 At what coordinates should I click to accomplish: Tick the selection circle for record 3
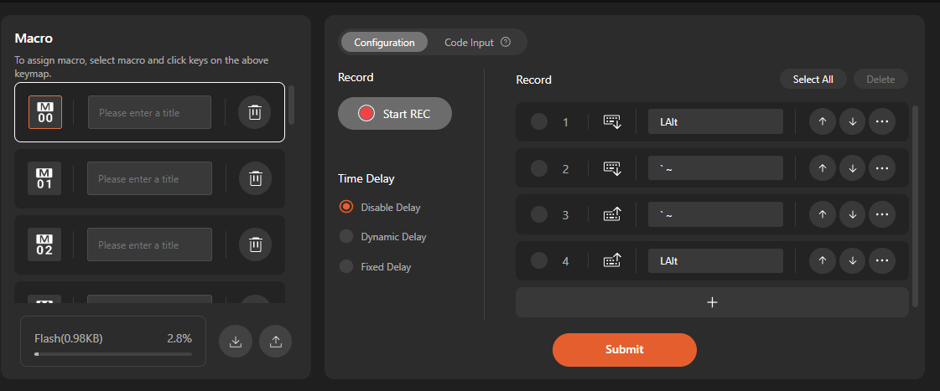[539, 214]
